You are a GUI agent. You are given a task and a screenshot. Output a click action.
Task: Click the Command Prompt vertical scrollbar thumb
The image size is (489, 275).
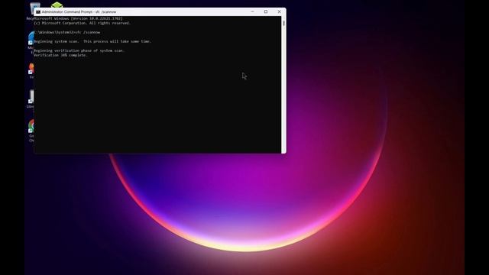coord(283,24)
